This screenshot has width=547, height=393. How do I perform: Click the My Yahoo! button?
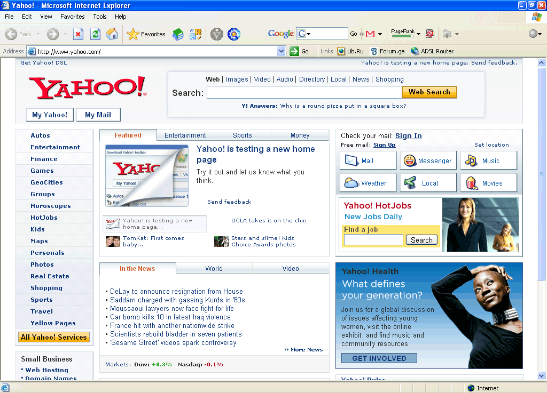tap(50, 115)
